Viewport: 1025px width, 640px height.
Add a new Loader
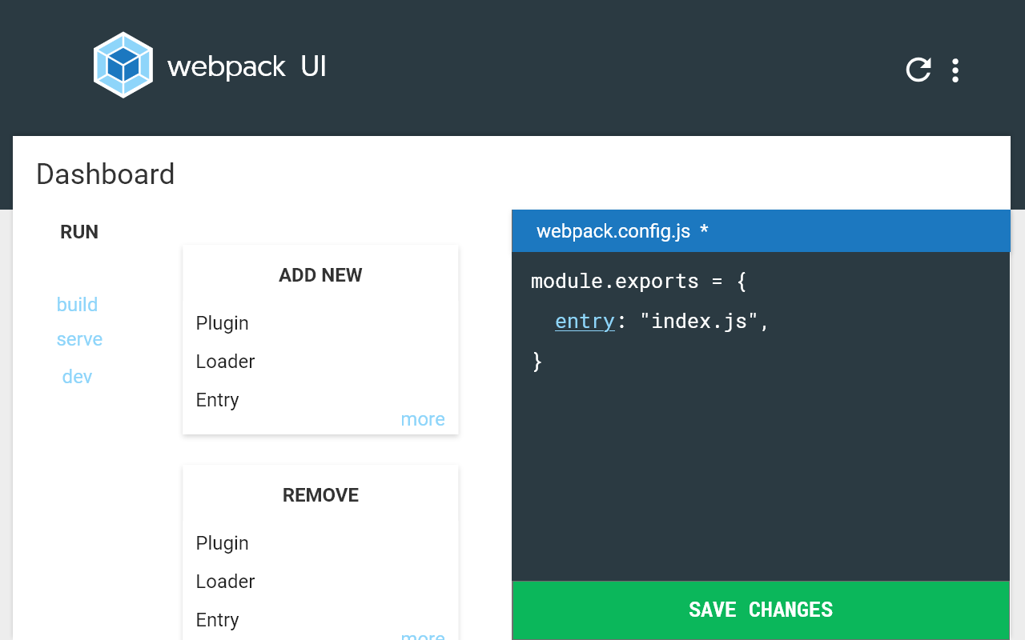(225, 362)
